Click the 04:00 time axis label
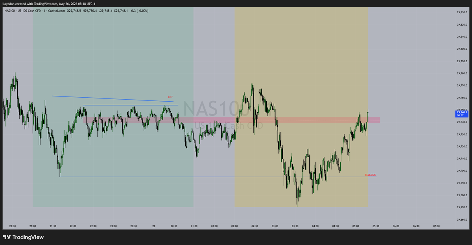This screenshot has height=245, width=472. [x=315, y=226]
